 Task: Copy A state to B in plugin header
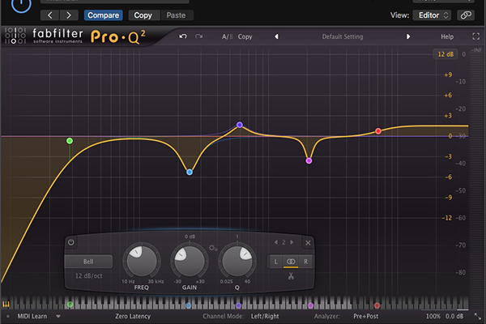click(245, 36)
